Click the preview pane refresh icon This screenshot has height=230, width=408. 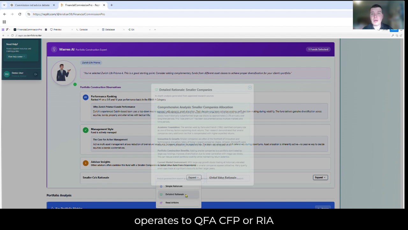tap(12, 35)
